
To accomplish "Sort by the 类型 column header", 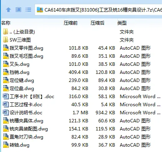I will [122, 23].
